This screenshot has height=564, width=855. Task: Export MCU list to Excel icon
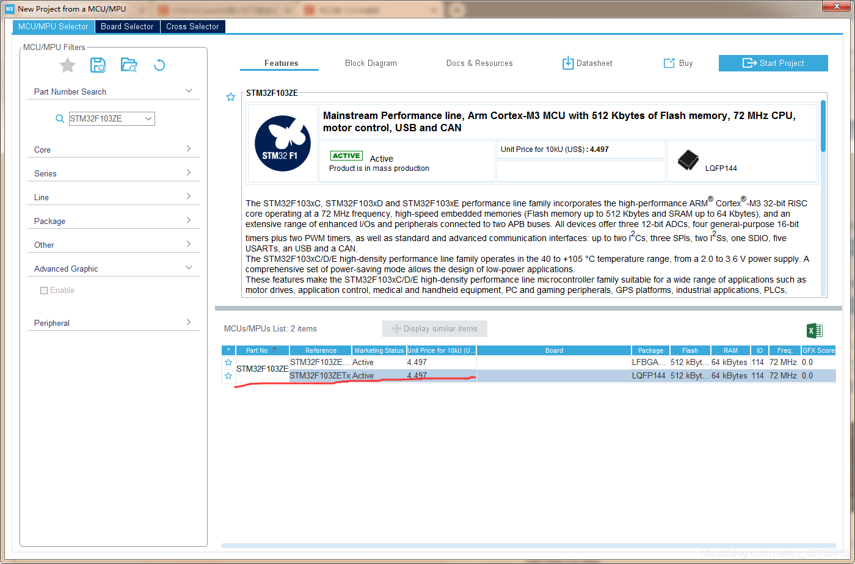click(x=815, y=331)
